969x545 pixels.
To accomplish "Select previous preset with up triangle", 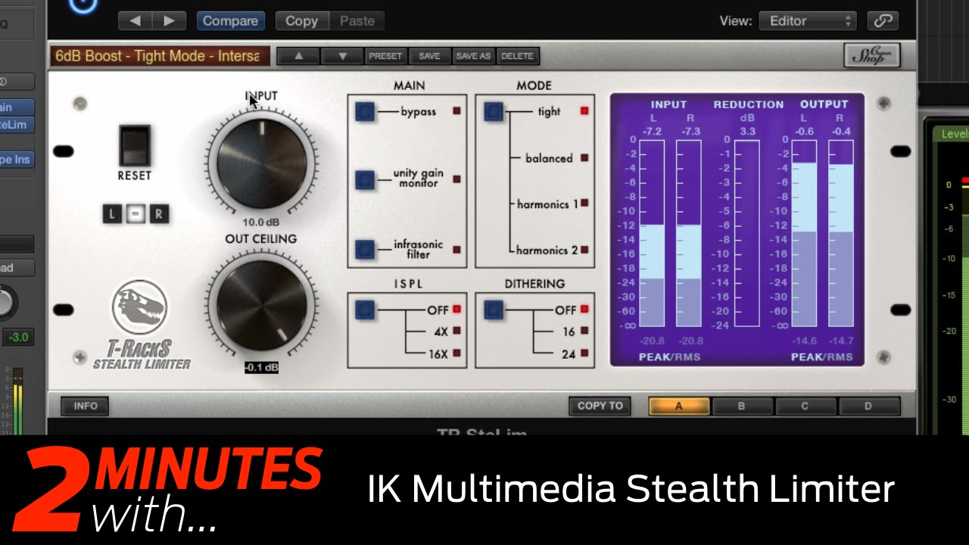I will [x=298, y=56].
